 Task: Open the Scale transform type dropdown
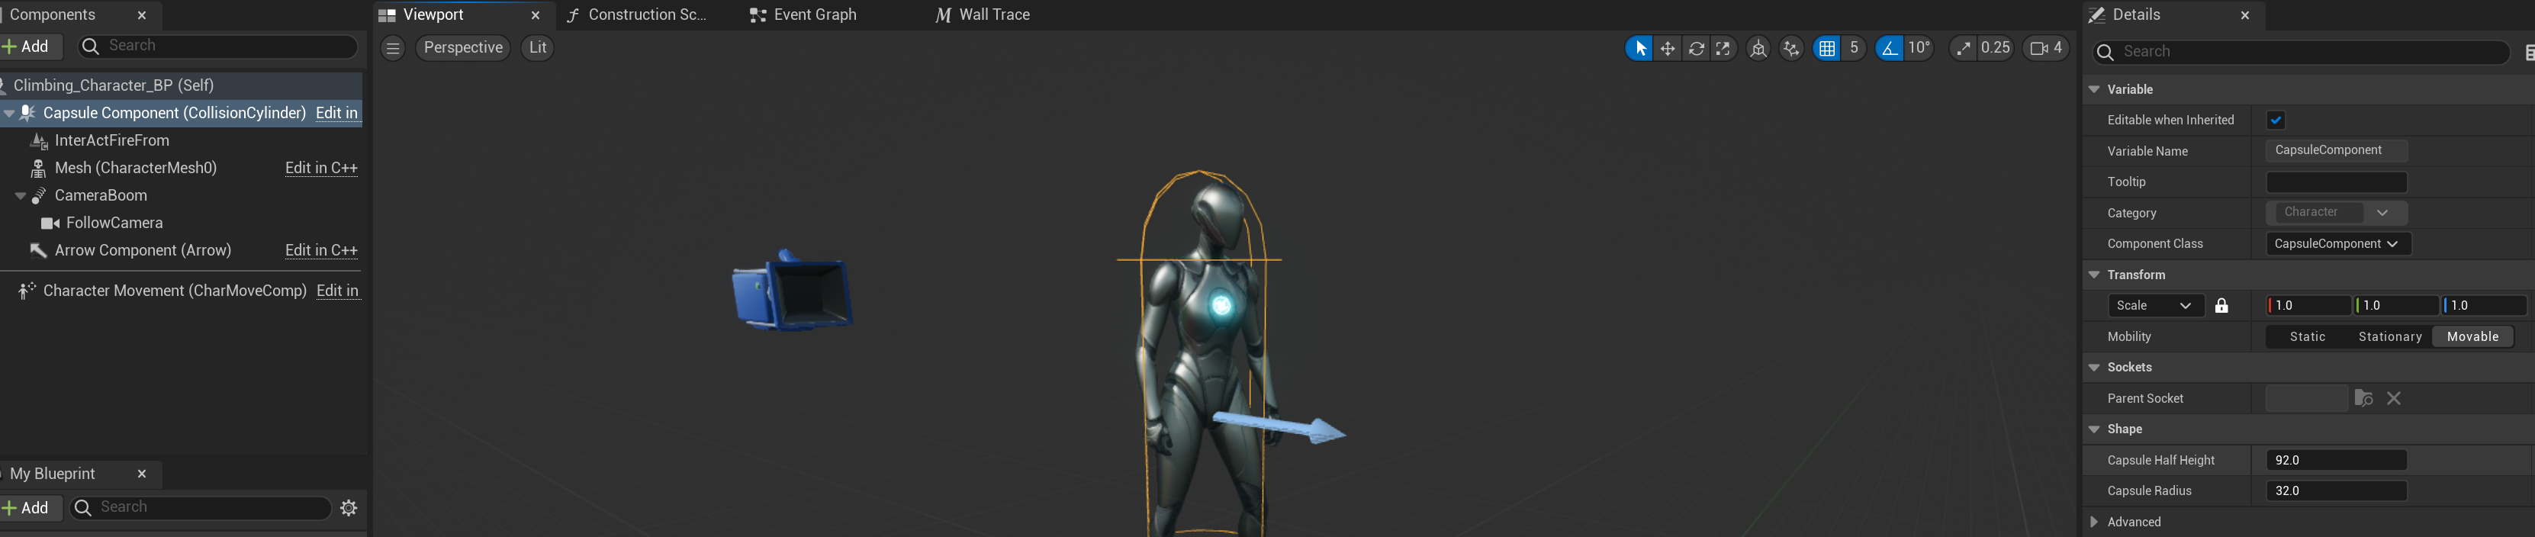click(x=2154, y=306)
